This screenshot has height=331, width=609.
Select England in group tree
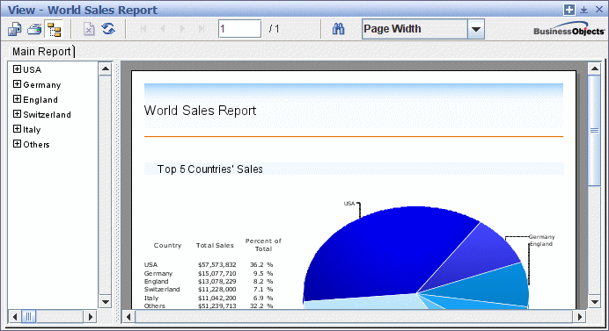[40, 99]
